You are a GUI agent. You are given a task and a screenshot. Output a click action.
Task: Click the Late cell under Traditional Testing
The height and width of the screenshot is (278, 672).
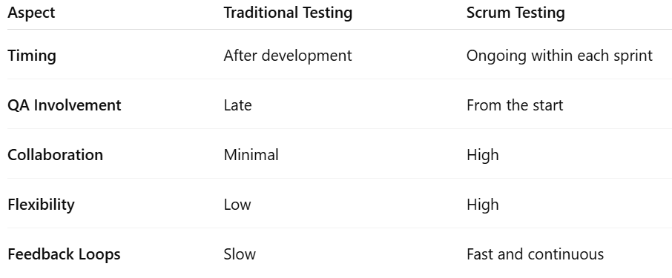[x=238, y=105]
